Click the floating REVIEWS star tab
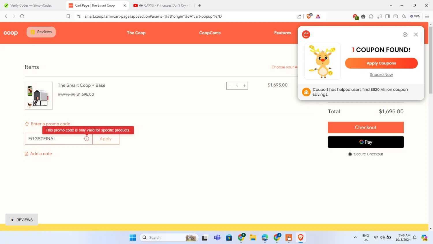This screenshot has width=433, height=244. click(22, 220)
